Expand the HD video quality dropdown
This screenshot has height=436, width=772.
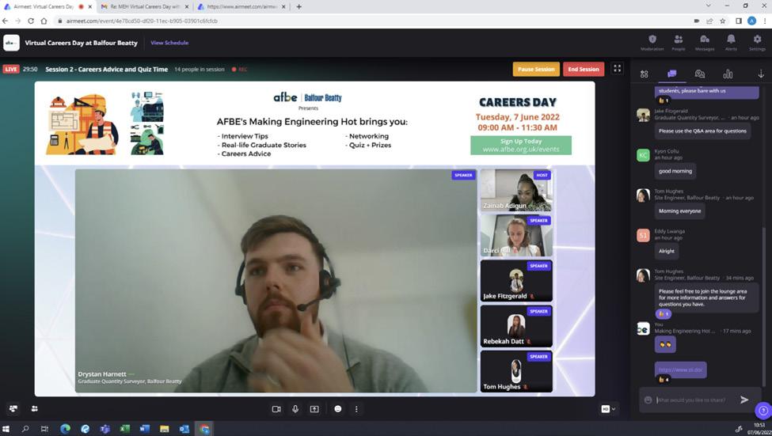click(609, 409)
